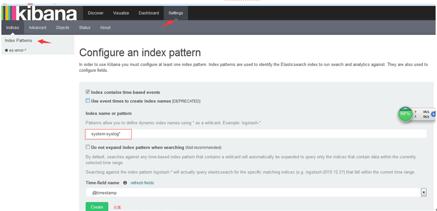The width and height of the screenshot is (437, 211).
Task: Click the [DEPRECATED] text
Action: 186,101
